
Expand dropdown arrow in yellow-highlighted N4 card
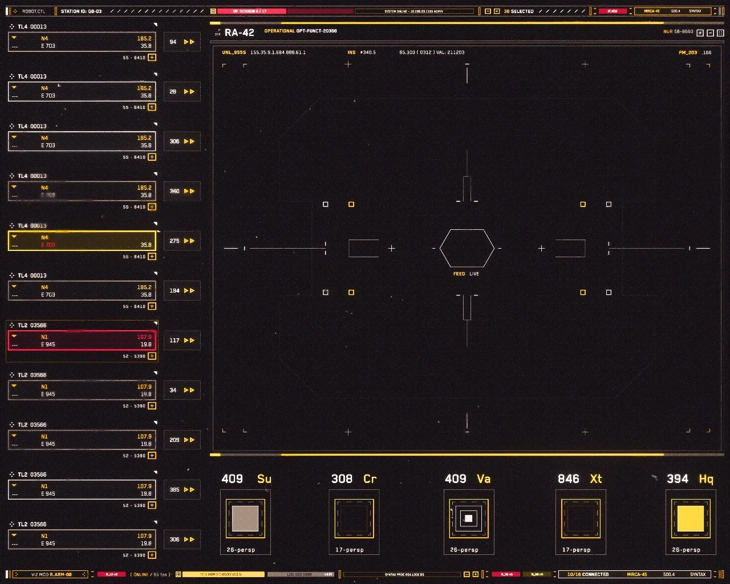(14, 237)
